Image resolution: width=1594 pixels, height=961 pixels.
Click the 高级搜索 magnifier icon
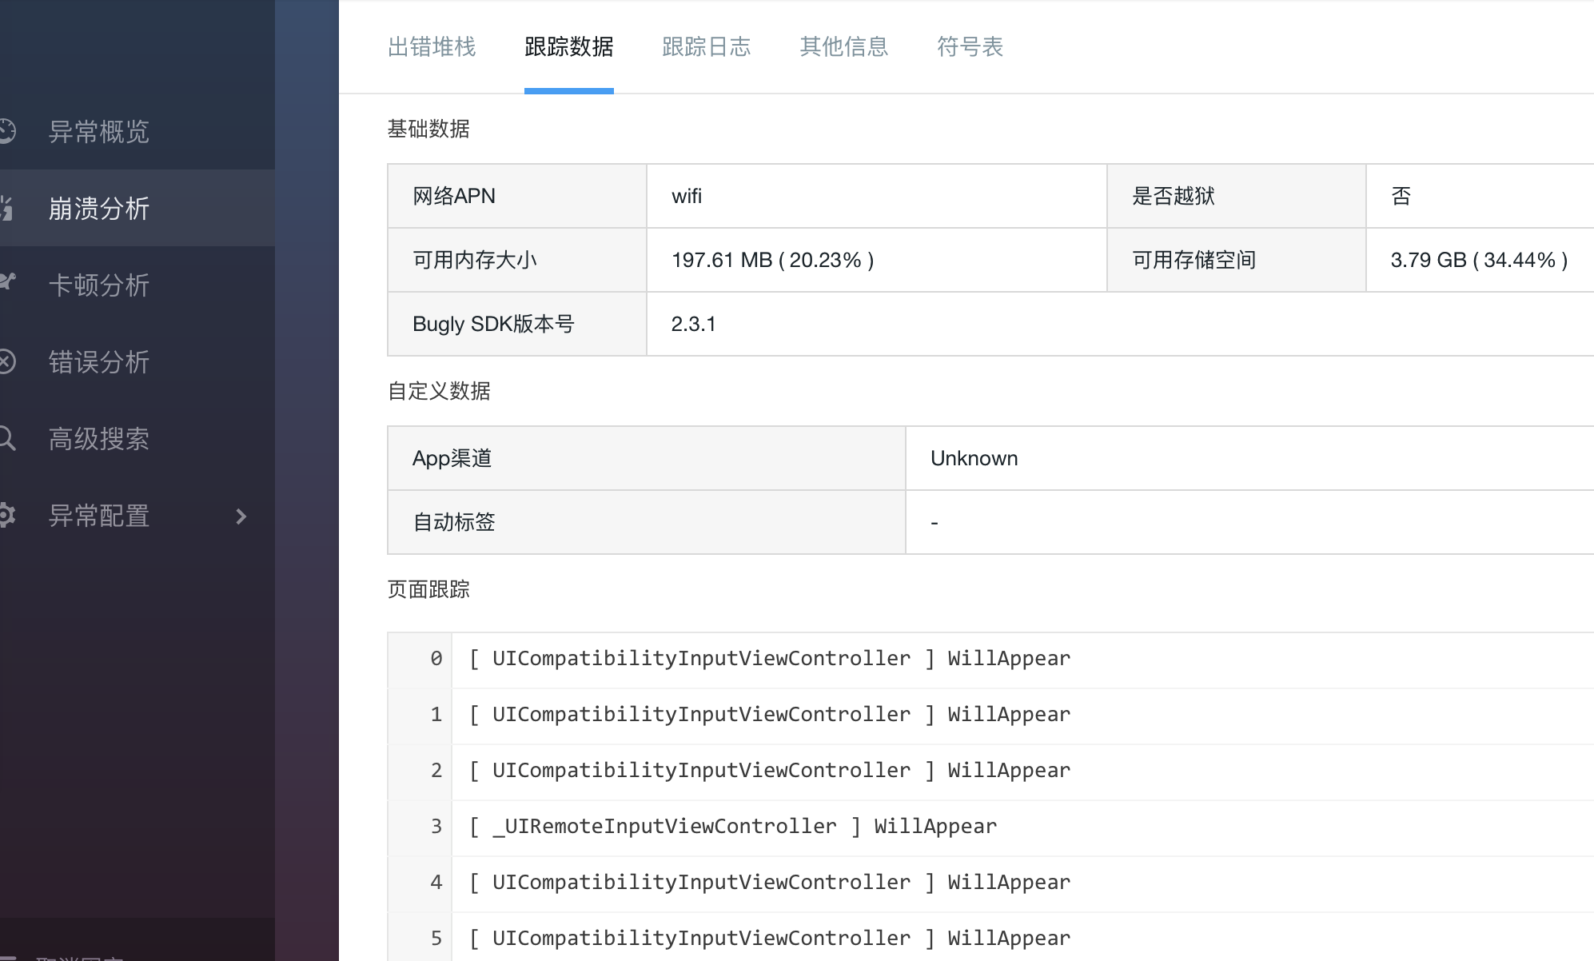[x=7, y=438]
